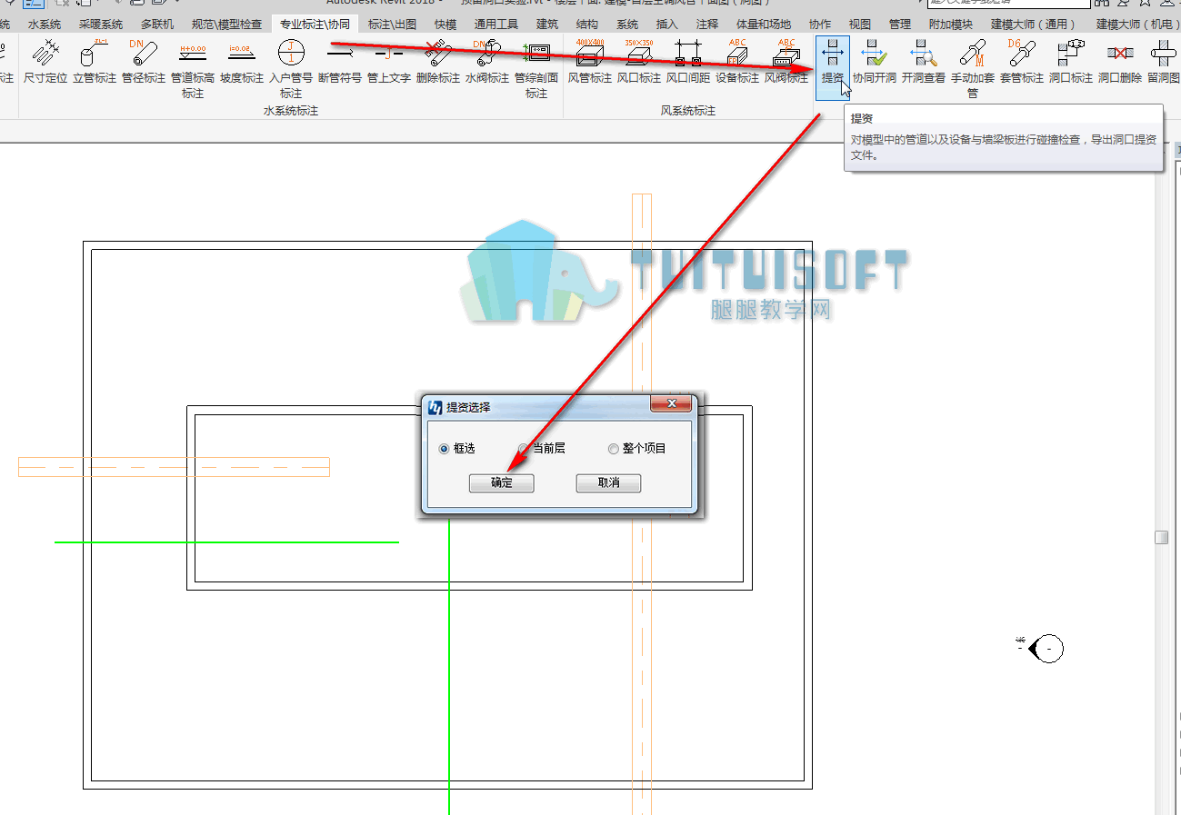Switch to the 视图 ribbon tab
The image size is (1181, 815).
pos(859,25)
